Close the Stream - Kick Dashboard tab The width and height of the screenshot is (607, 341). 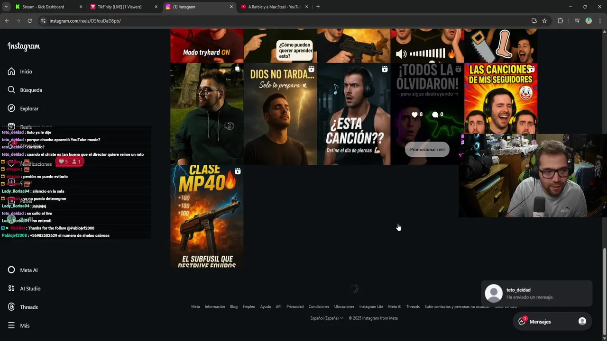tap(81, 7)
